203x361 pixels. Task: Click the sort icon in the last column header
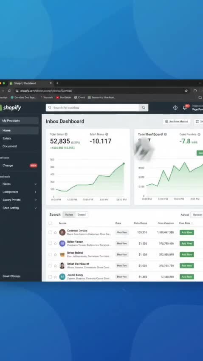[192, 223]
